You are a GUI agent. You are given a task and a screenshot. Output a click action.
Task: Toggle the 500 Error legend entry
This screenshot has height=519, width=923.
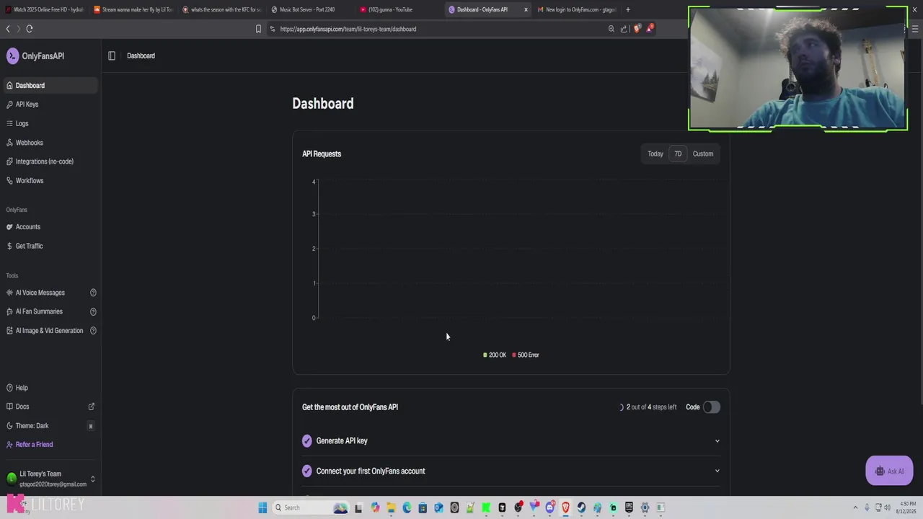point(526,355)
